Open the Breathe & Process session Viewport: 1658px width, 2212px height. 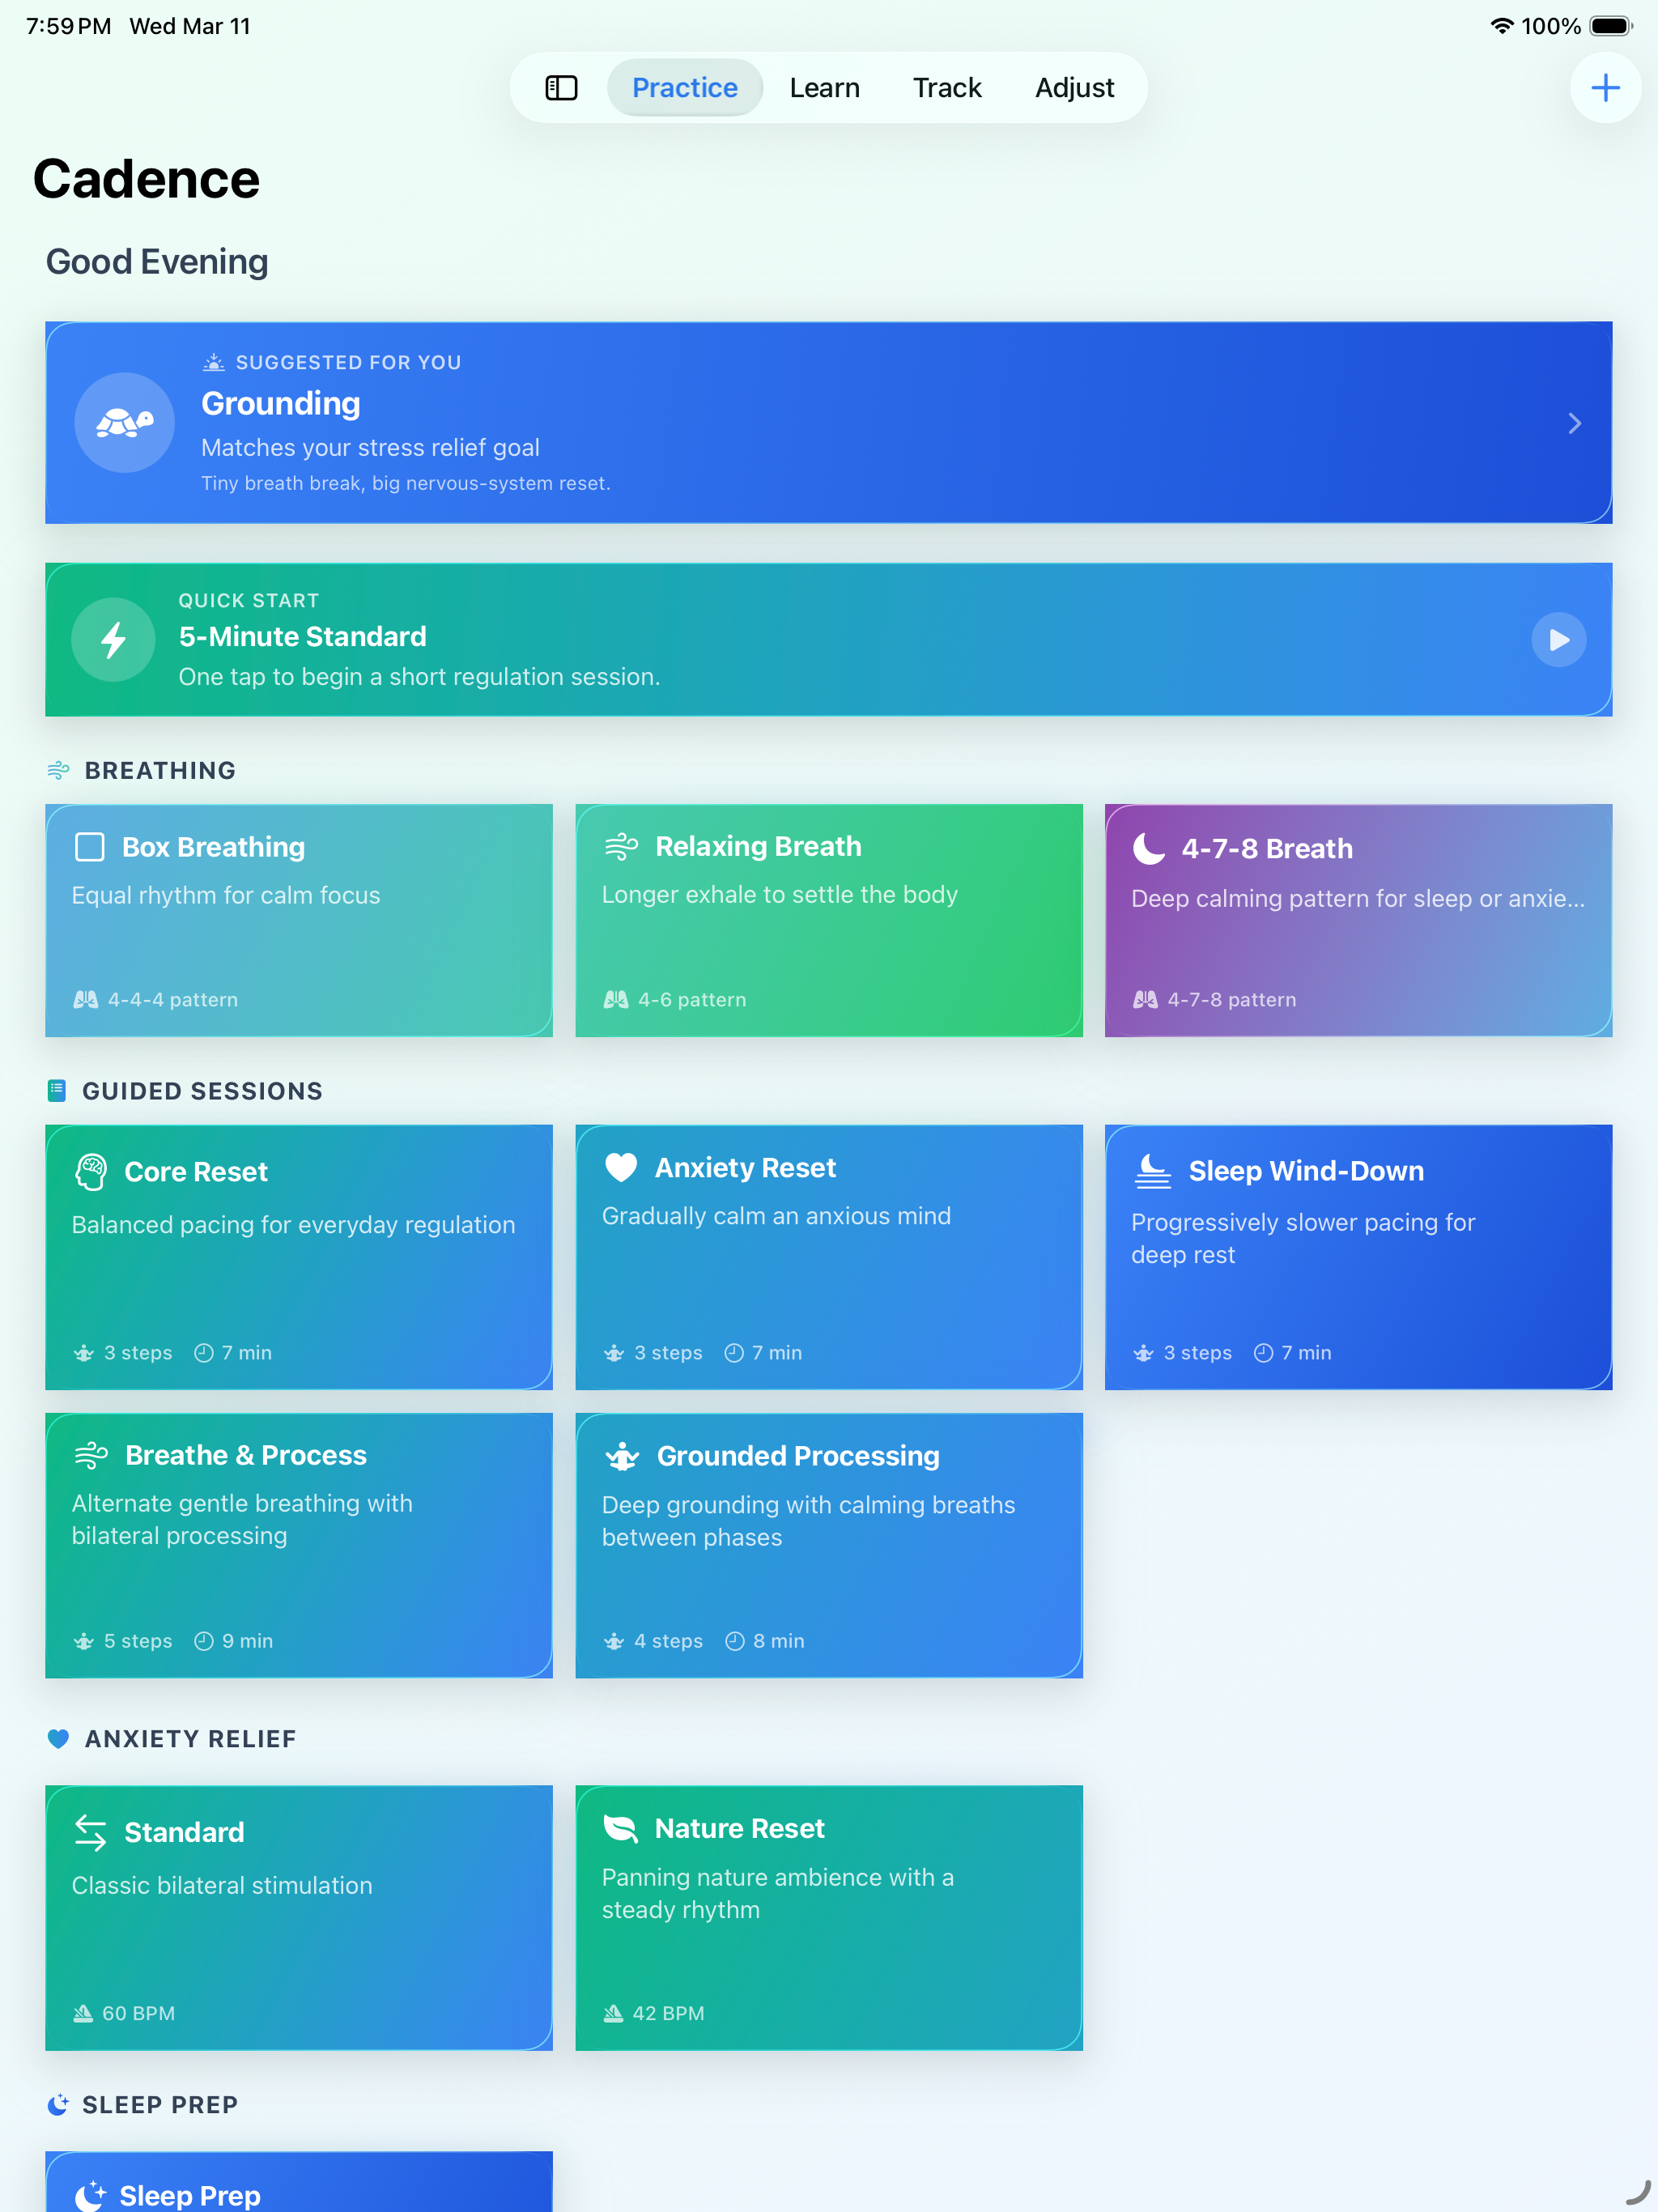point(299,1545)
